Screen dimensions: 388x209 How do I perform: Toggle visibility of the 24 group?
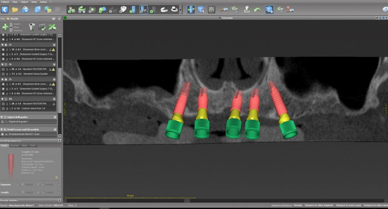click(x=6, y=64)
